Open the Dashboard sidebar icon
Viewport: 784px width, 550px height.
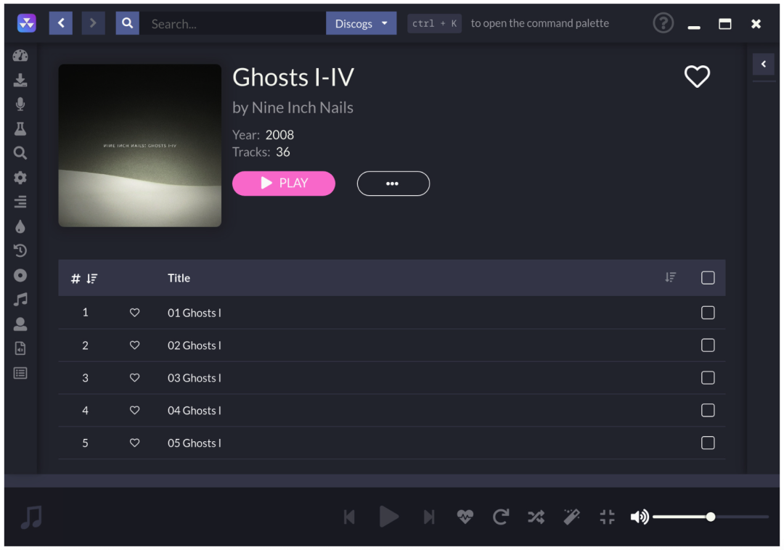(20, 55)
